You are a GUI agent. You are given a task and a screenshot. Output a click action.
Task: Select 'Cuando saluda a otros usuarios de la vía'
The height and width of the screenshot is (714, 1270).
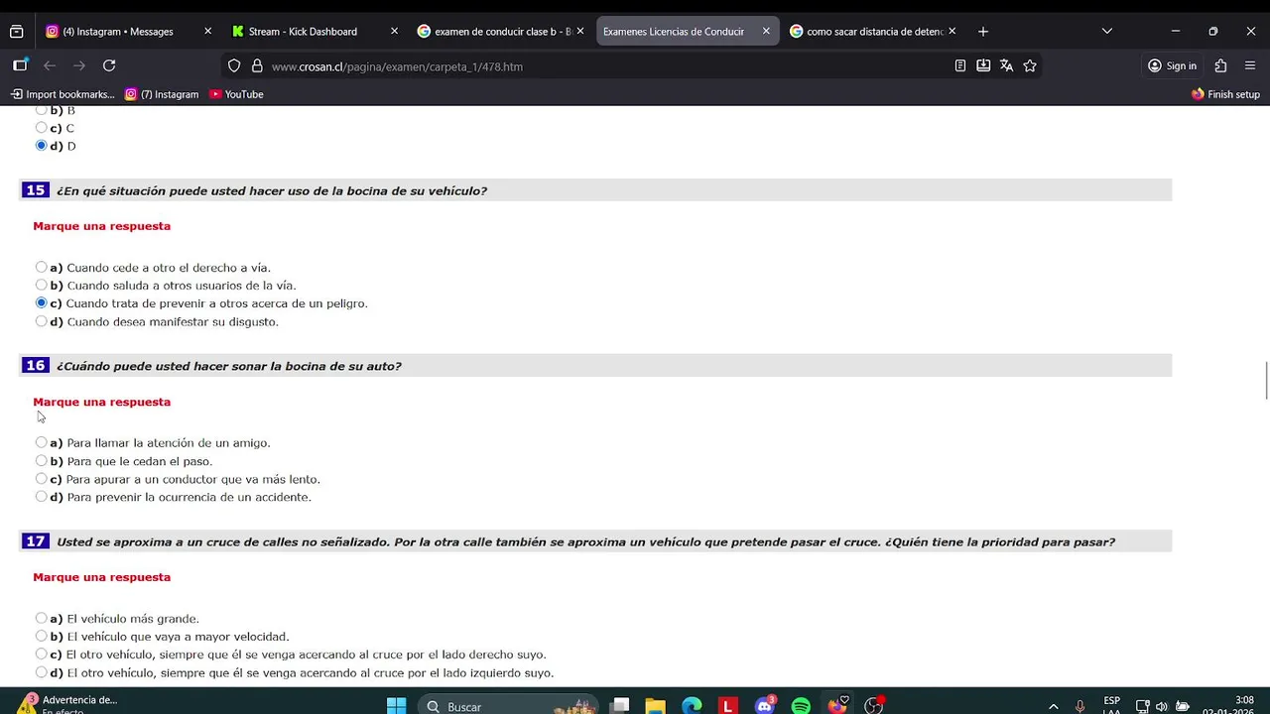point(41,286)
